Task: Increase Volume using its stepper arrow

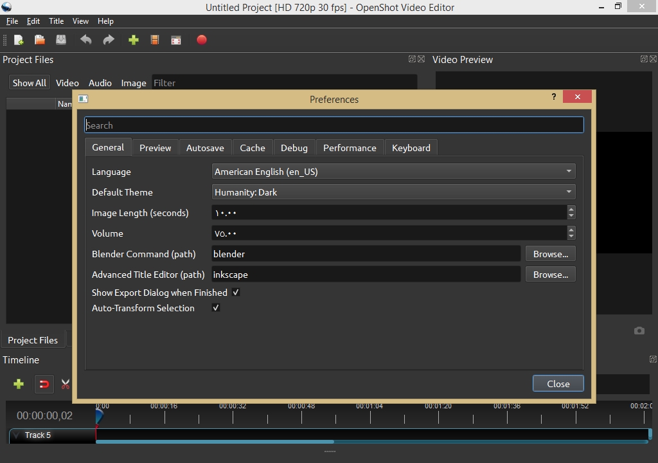Action: (x=571, y=230)
